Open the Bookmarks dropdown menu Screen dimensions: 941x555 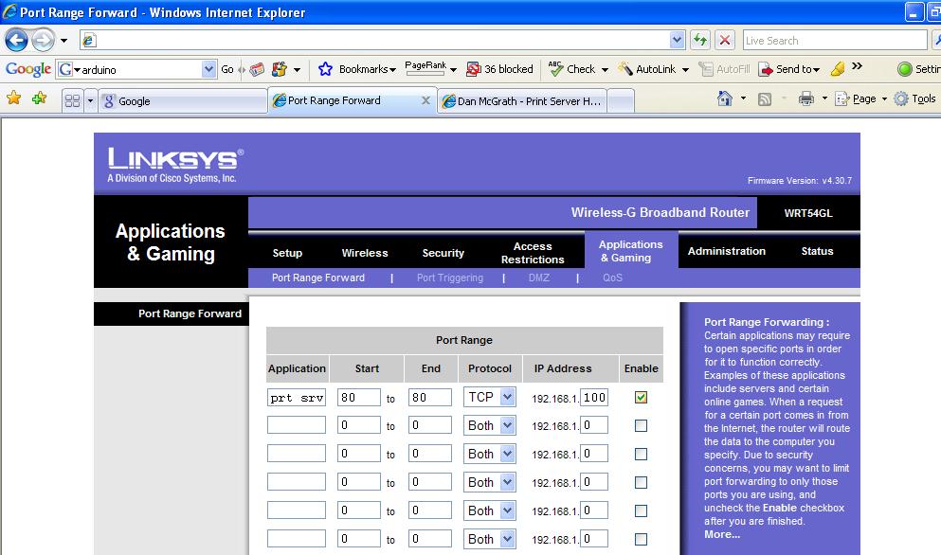(x=368, y=69)
